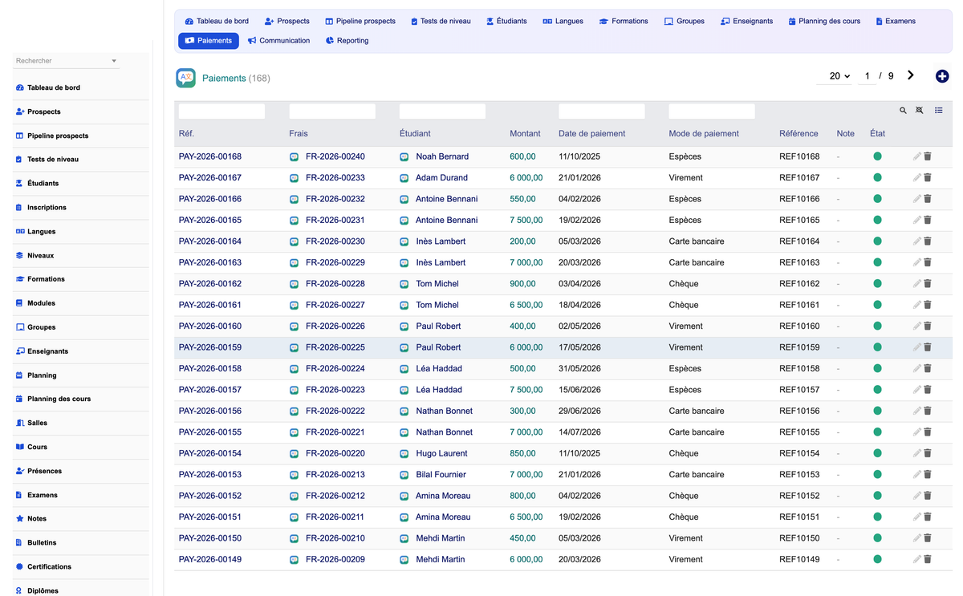Open the Reporting tab

coord(347,40)
